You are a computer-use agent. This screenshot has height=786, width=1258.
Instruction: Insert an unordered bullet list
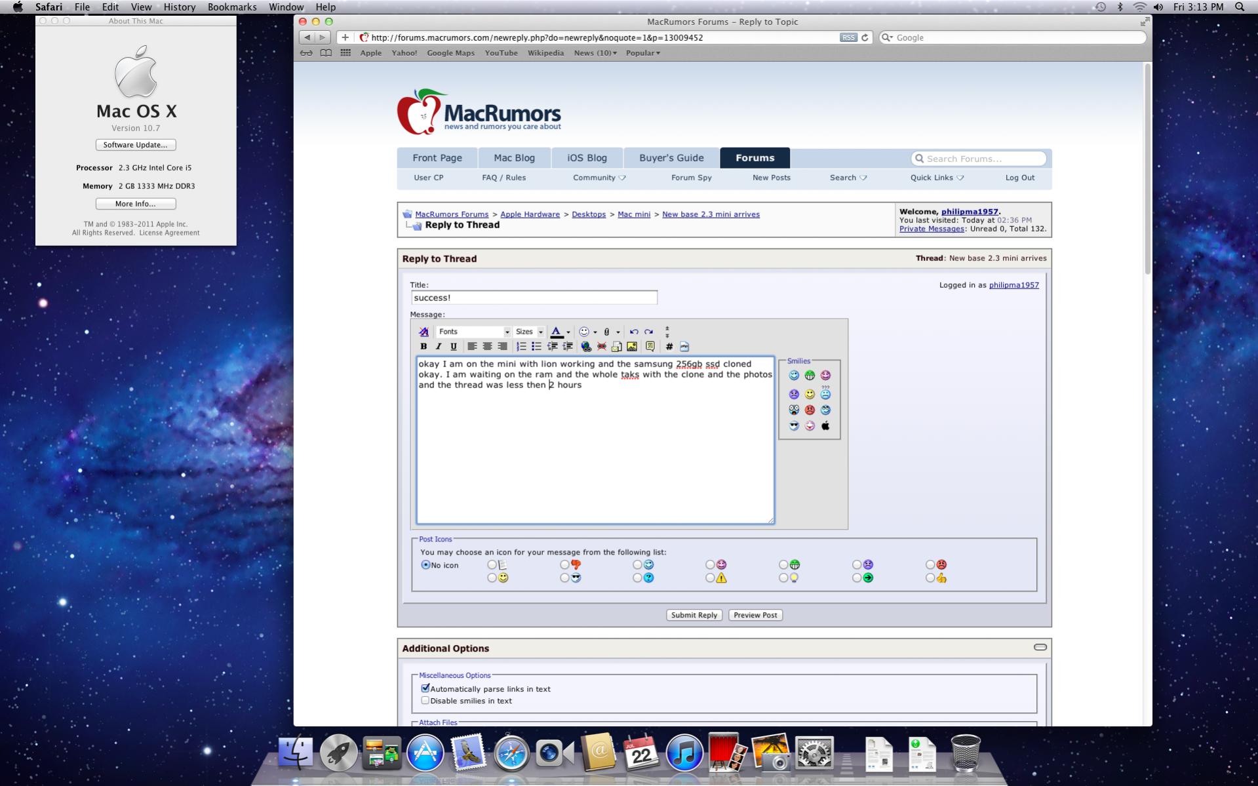click(536, 346)
